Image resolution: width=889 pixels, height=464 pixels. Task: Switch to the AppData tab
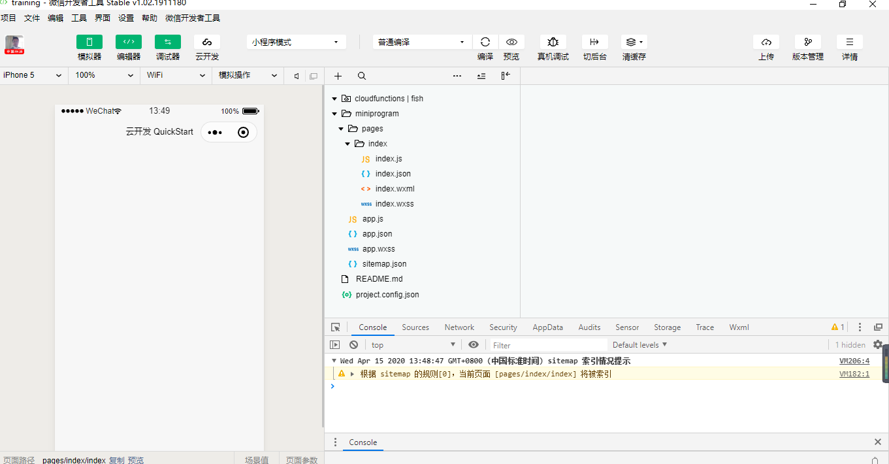[547, 327]
